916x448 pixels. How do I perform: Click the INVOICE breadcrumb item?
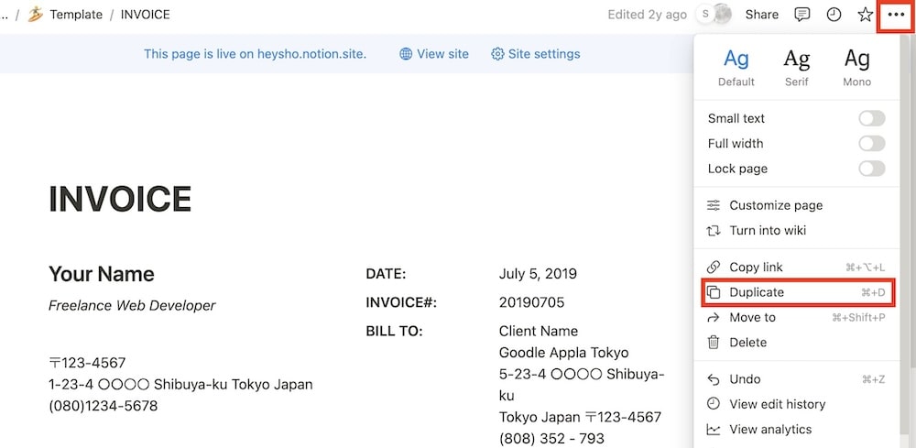(x=145, y=15)
